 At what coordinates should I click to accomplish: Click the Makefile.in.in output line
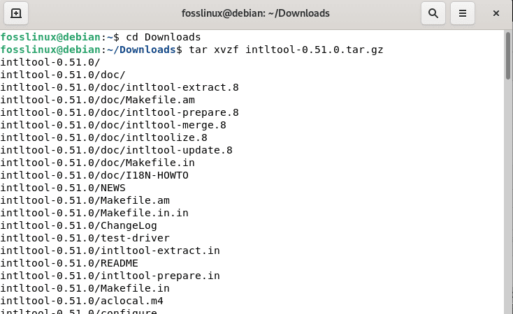pos(94,213)
